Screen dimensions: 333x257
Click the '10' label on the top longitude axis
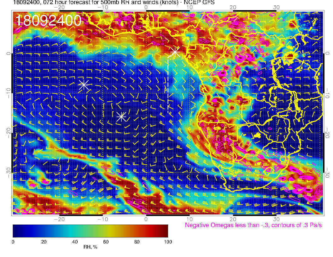(190, 7)
